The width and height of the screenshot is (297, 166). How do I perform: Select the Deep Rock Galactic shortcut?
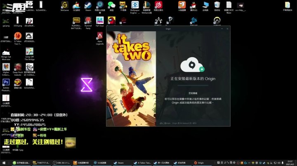pyautogui.click(x=18, y=69)
